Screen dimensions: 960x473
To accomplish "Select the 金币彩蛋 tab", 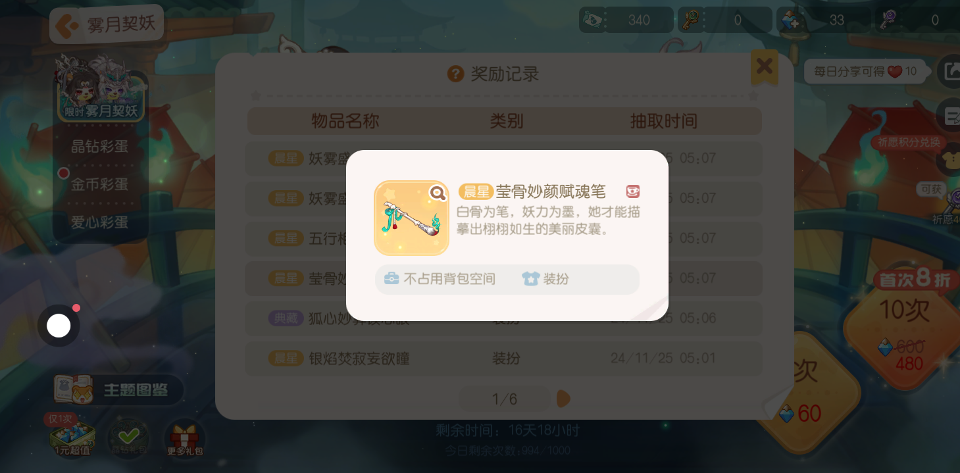I will pos(100,184).
